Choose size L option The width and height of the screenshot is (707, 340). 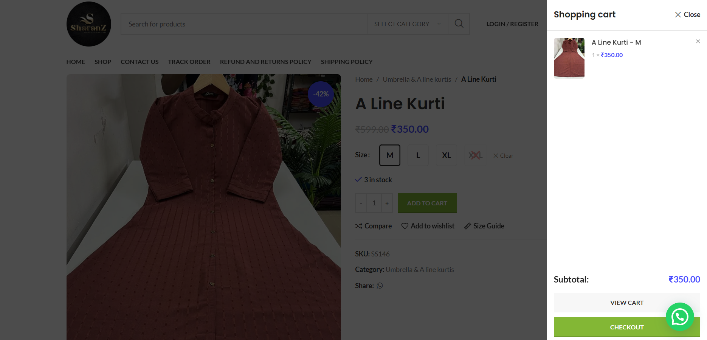pos(418,155)
